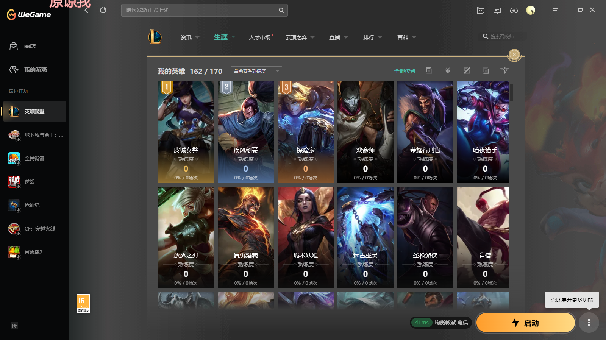Open 当前赛季熟练度 dropdown
Image resolution: width=606 pixels, height=340 pixels.
click(x=256, y=71)
